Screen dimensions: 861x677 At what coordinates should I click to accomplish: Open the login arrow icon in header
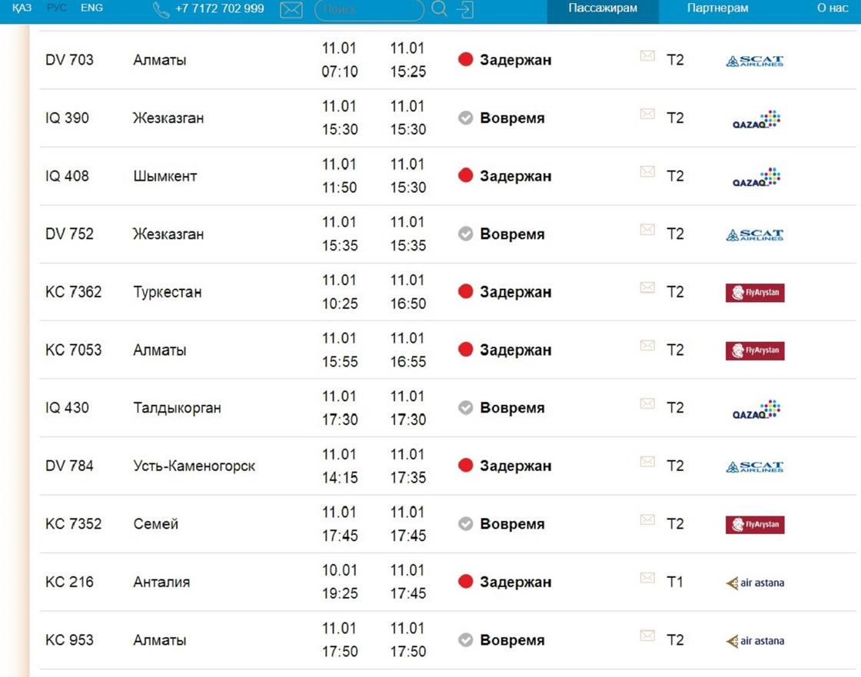click(x=464, y=9)
